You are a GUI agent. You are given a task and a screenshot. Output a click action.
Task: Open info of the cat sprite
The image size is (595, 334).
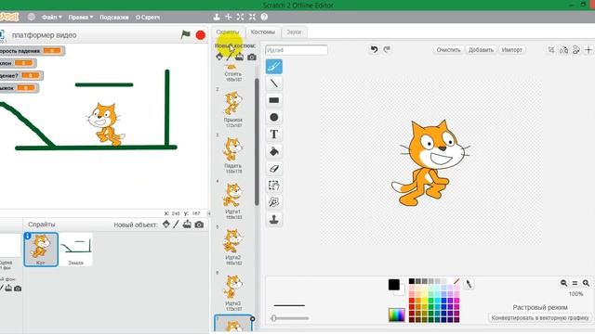click(x=27, y=236)
